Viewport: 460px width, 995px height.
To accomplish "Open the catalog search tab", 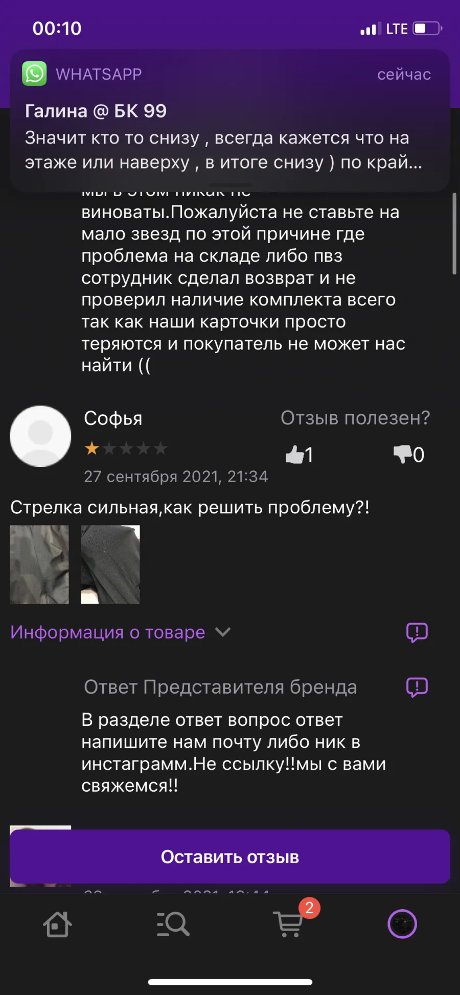I will pos(173,924).
